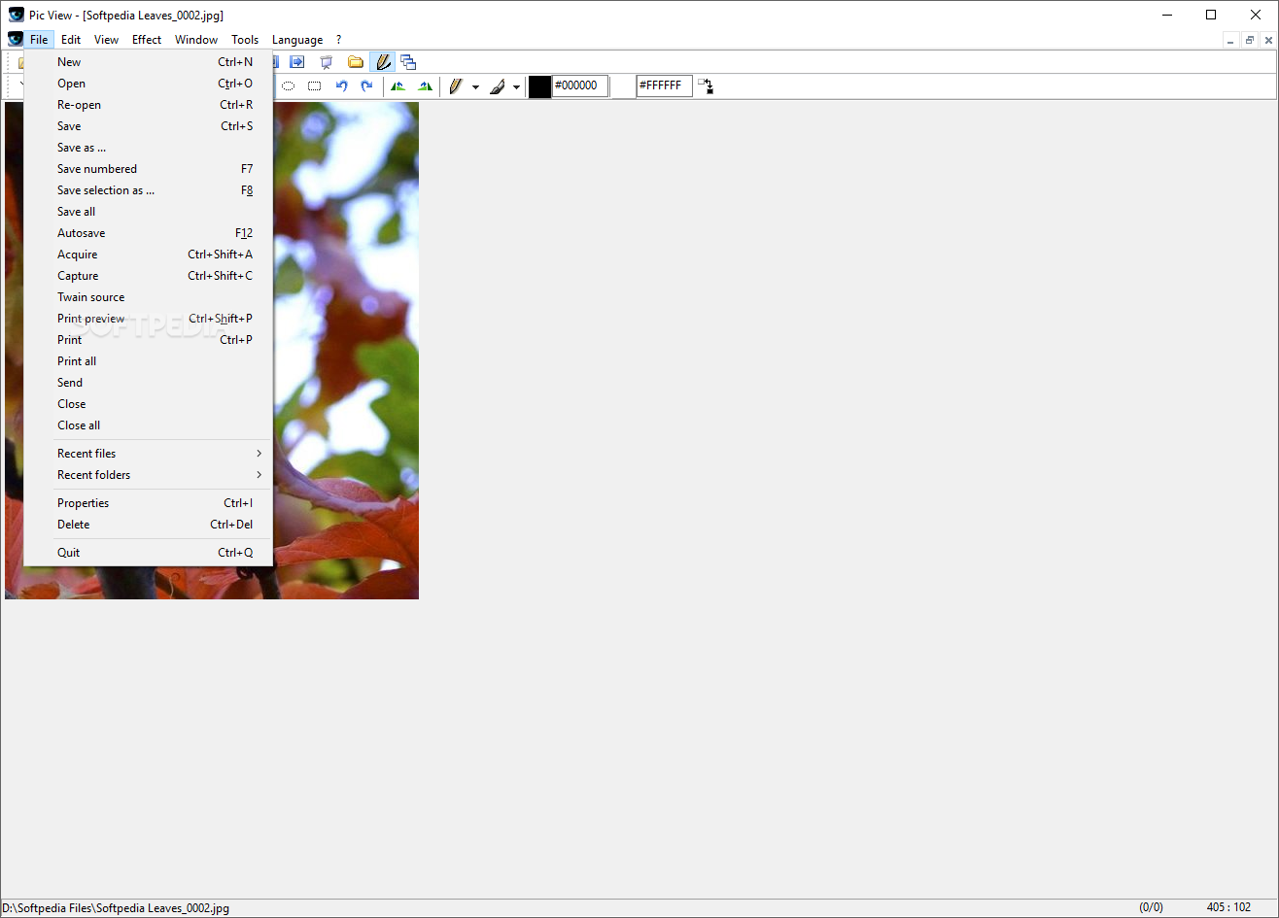
Task: Click the 405 : 102 coordinates readout
Action: 1228,907
